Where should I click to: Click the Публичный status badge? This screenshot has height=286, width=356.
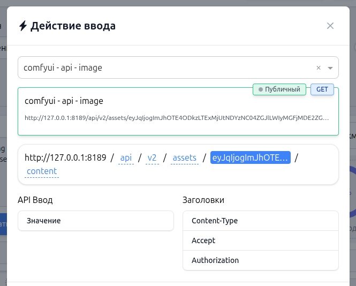tap(279, 89)
